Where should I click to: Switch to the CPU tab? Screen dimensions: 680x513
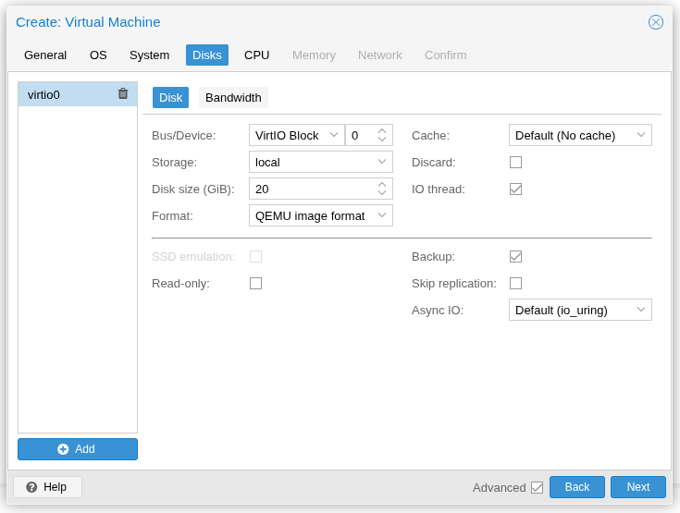click(x=257, y=55)
